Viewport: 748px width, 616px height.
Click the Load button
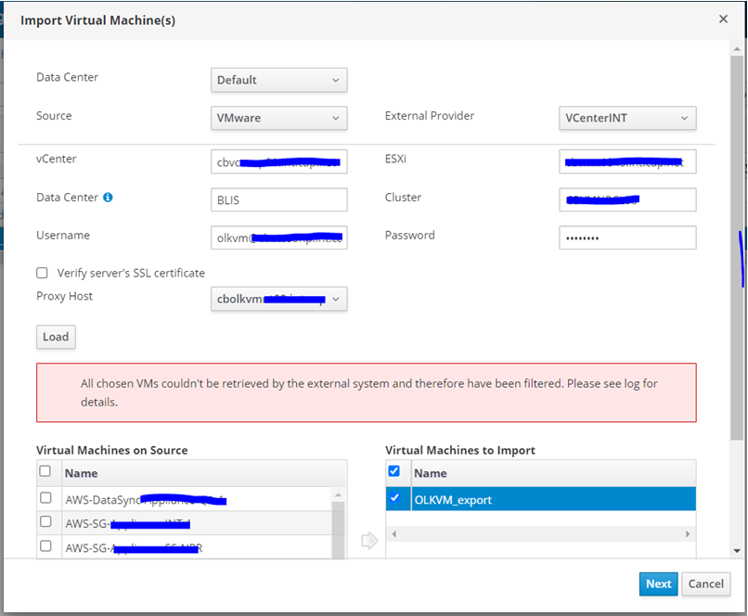click(56, 337)
